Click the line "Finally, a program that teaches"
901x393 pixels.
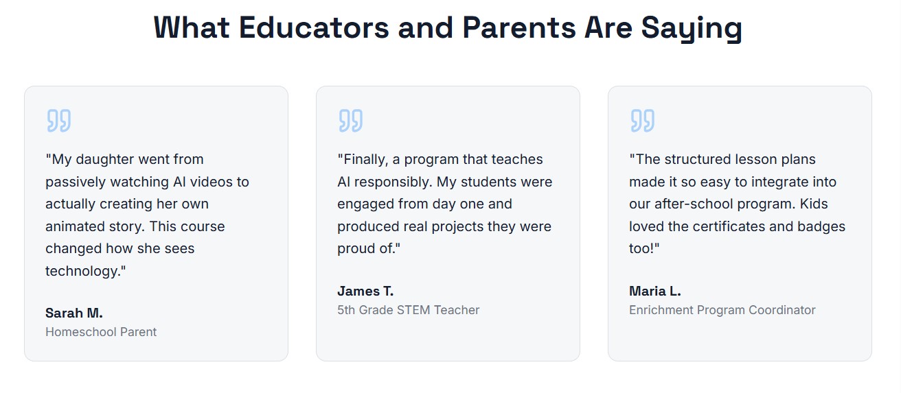click(440, 159)
